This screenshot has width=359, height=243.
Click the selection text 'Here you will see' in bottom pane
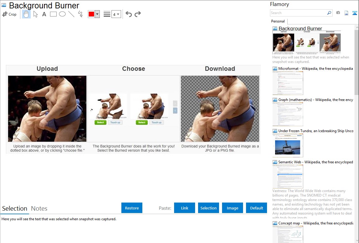tap(59, 219)
